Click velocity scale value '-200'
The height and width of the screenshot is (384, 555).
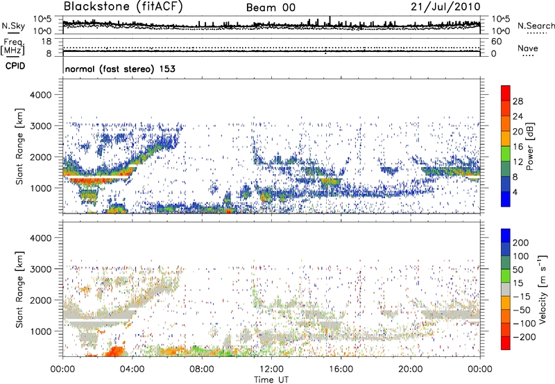(524, 337)
